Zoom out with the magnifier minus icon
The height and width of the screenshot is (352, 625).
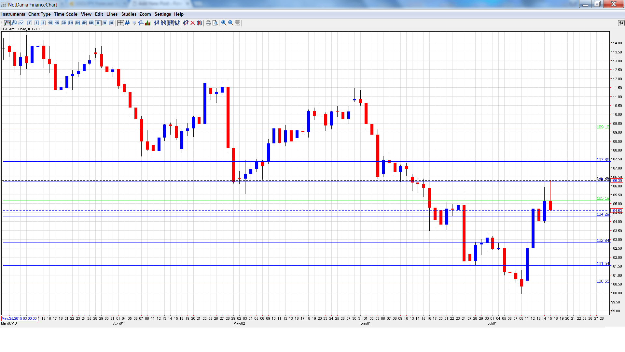coord(231,23)
